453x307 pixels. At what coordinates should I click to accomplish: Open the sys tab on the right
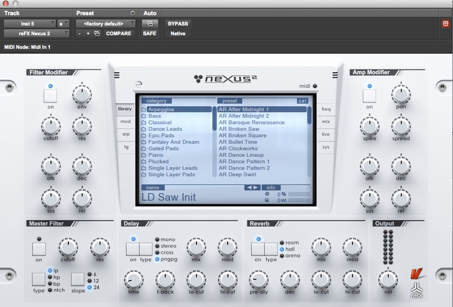326,147
